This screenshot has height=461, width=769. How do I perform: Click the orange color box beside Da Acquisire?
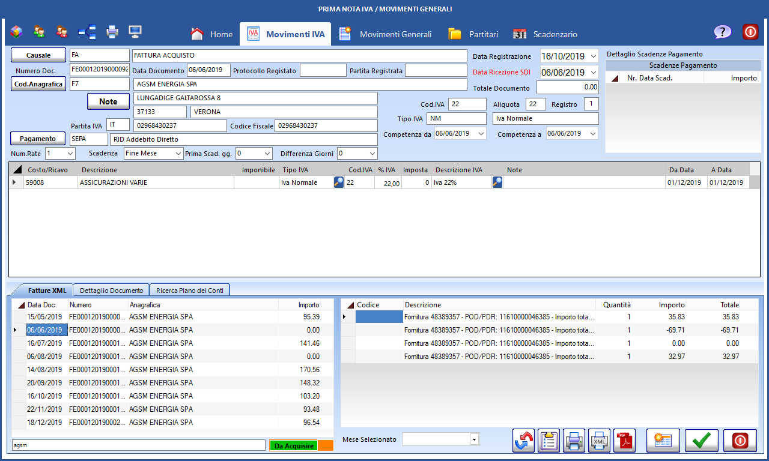(325, 445)
